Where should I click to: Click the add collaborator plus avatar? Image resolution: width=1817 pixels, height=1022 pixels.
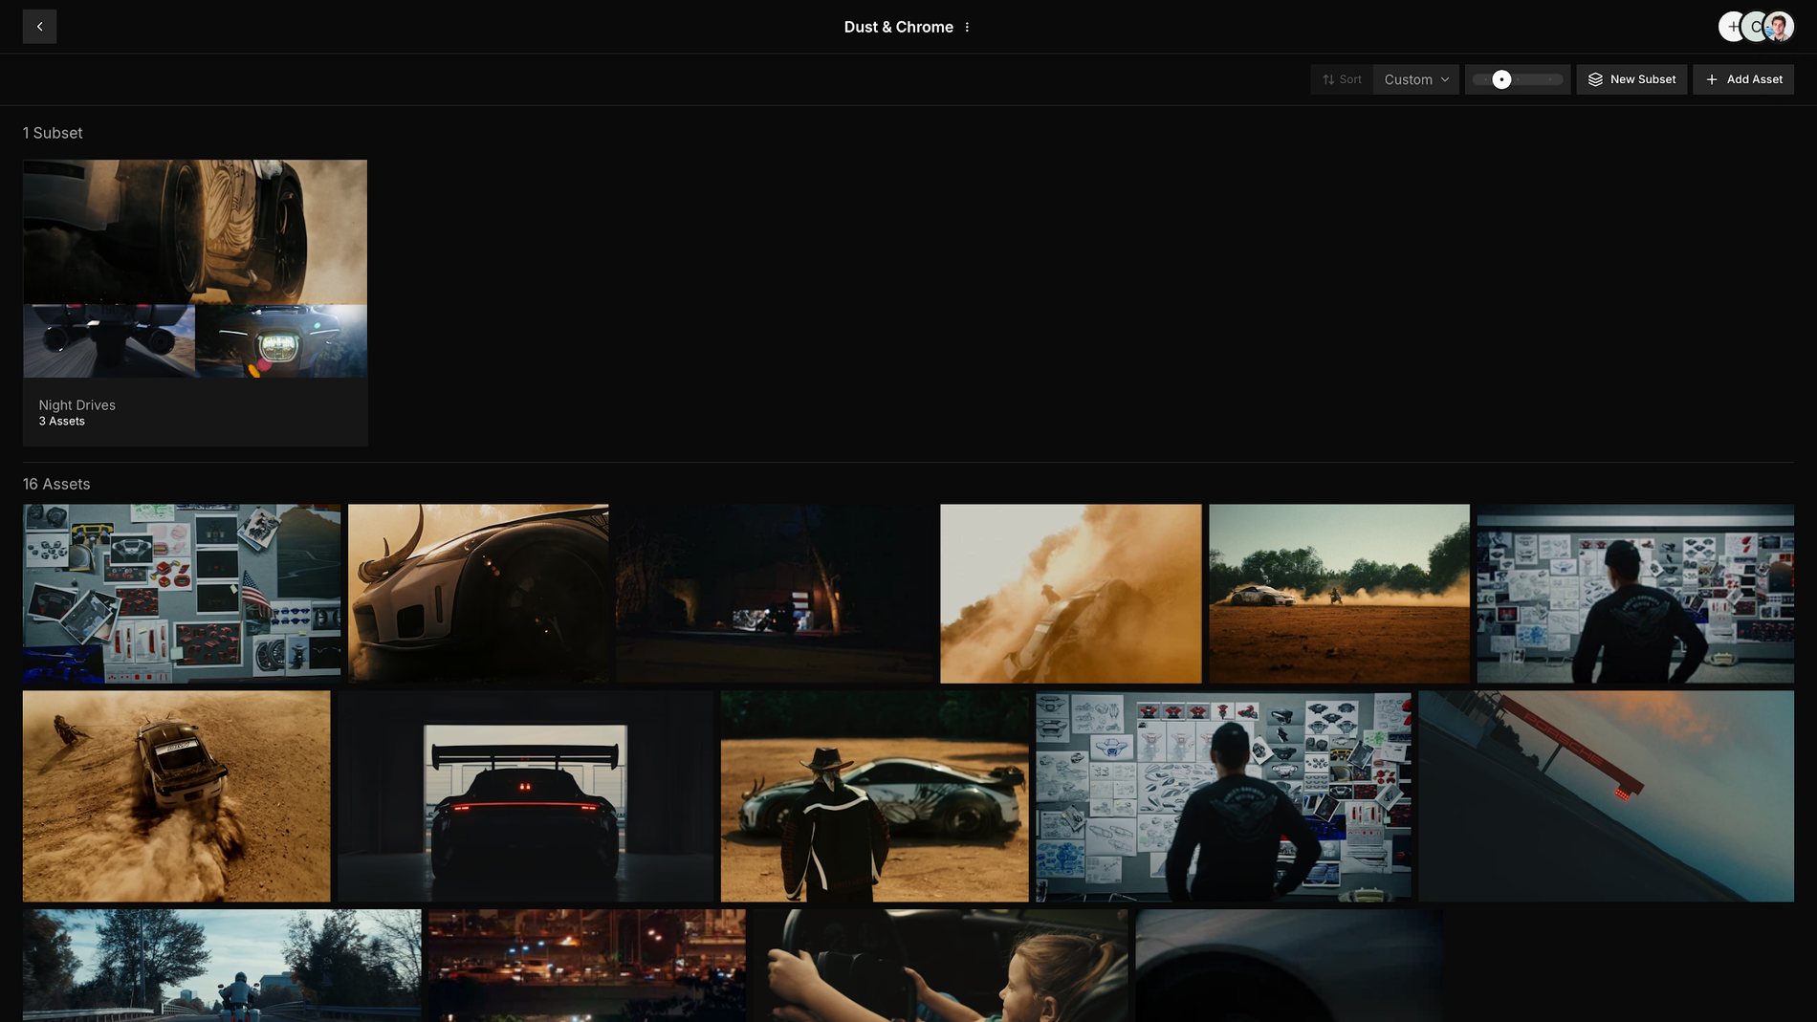[x=1732, y=27]
